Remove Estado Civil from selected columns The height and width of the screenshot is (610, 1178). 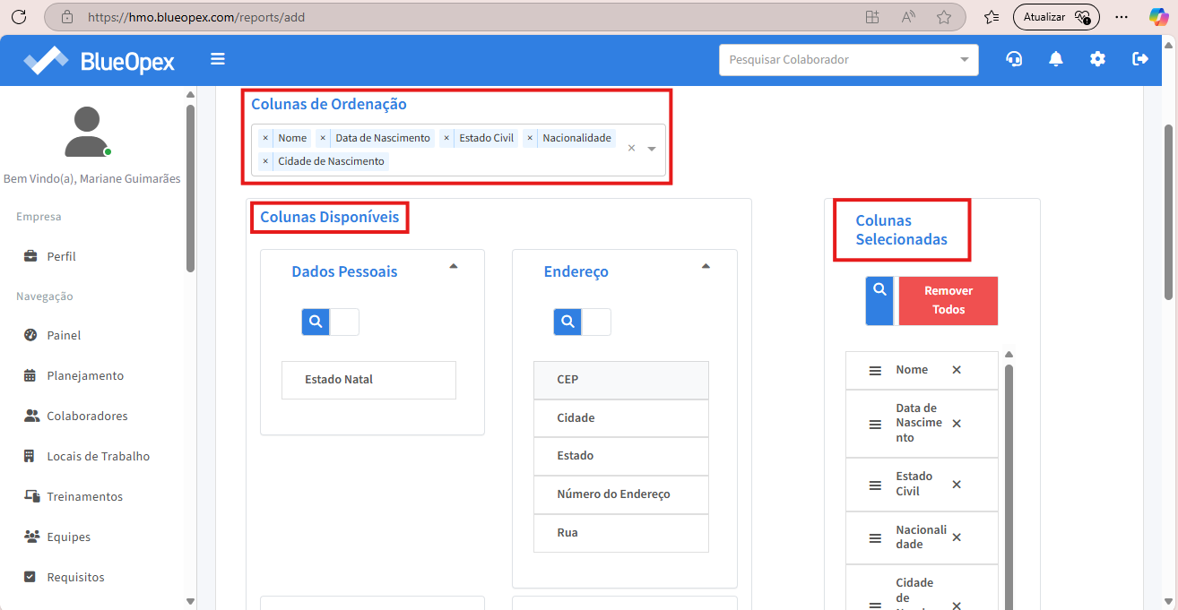(957, 485)
